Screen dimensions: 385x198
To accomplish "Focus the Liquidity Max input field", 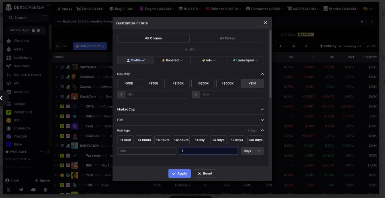I will 232,95.
